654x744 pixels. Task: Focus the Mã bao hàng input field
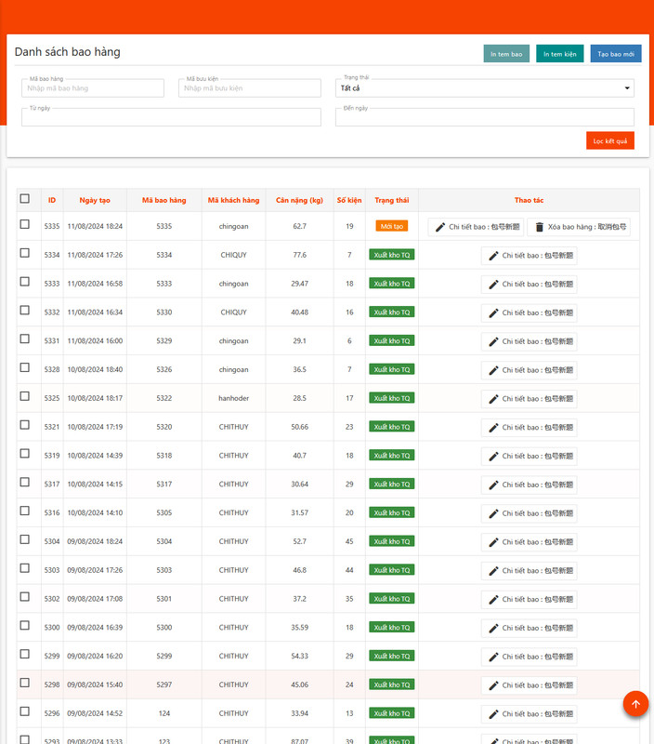point(93,88)
